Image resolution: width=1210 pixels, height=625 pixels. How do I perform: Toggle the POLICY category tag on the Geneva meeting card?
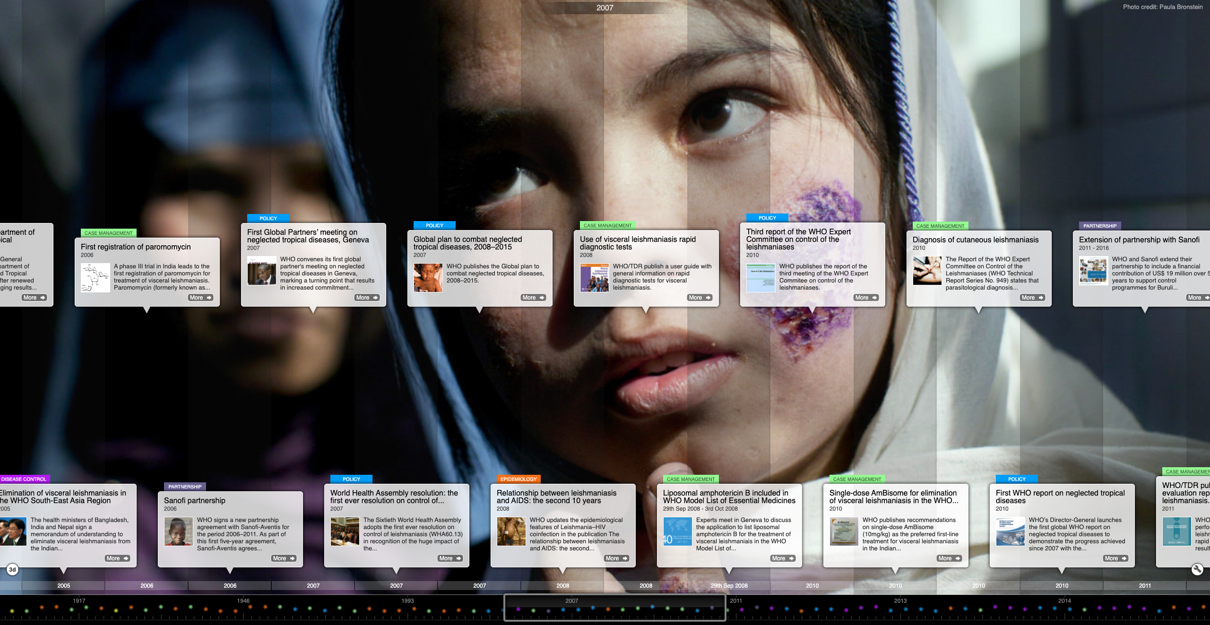268,218
